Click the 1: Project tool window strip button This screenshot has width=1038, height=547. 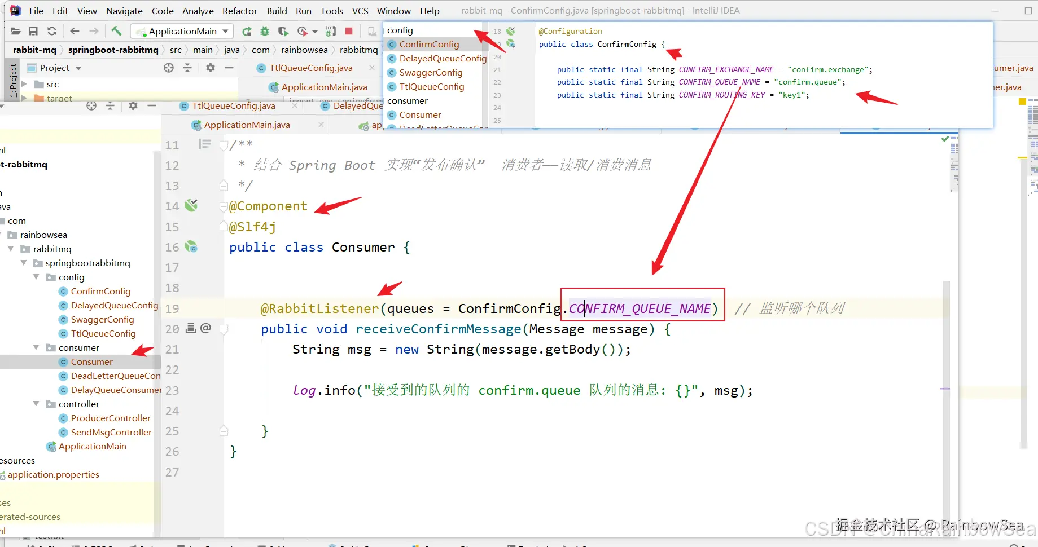tap(14, 80)
